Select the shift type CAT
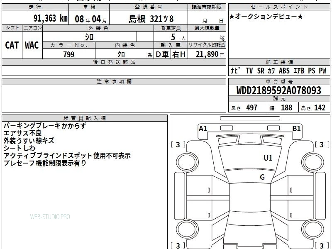This screenshot has width=332, height=249. (12, 45)
